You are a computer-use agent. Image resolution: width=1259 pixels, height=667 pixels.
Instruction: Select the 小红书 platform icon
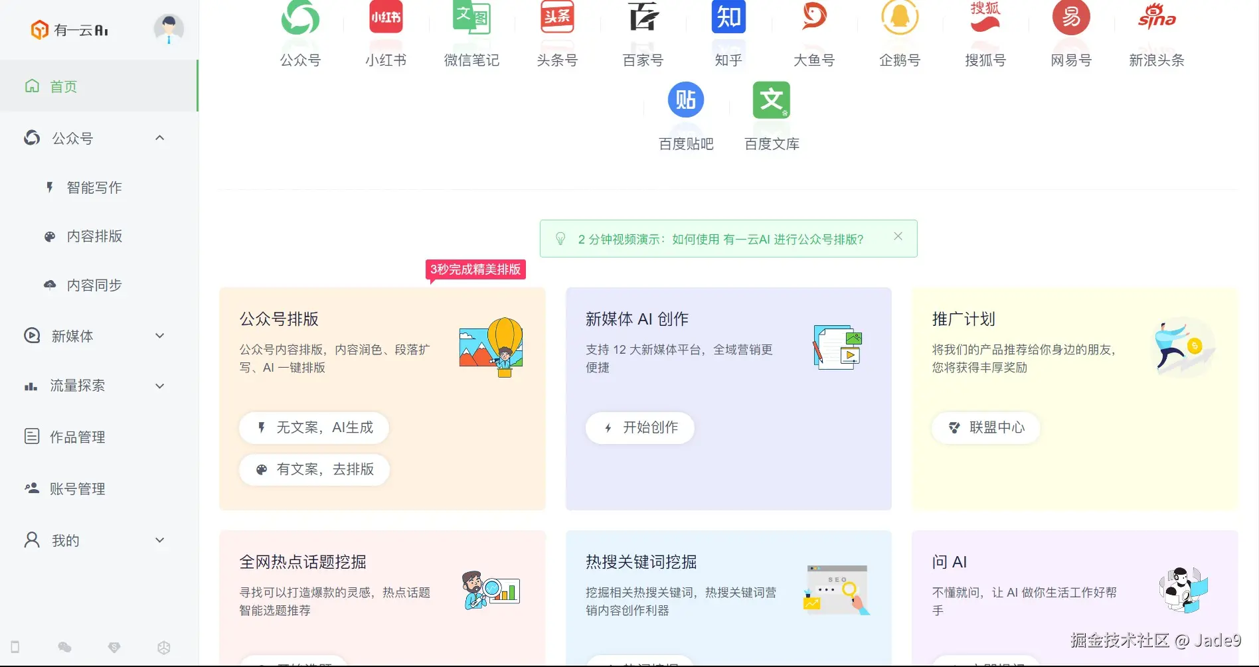[386, 17]
